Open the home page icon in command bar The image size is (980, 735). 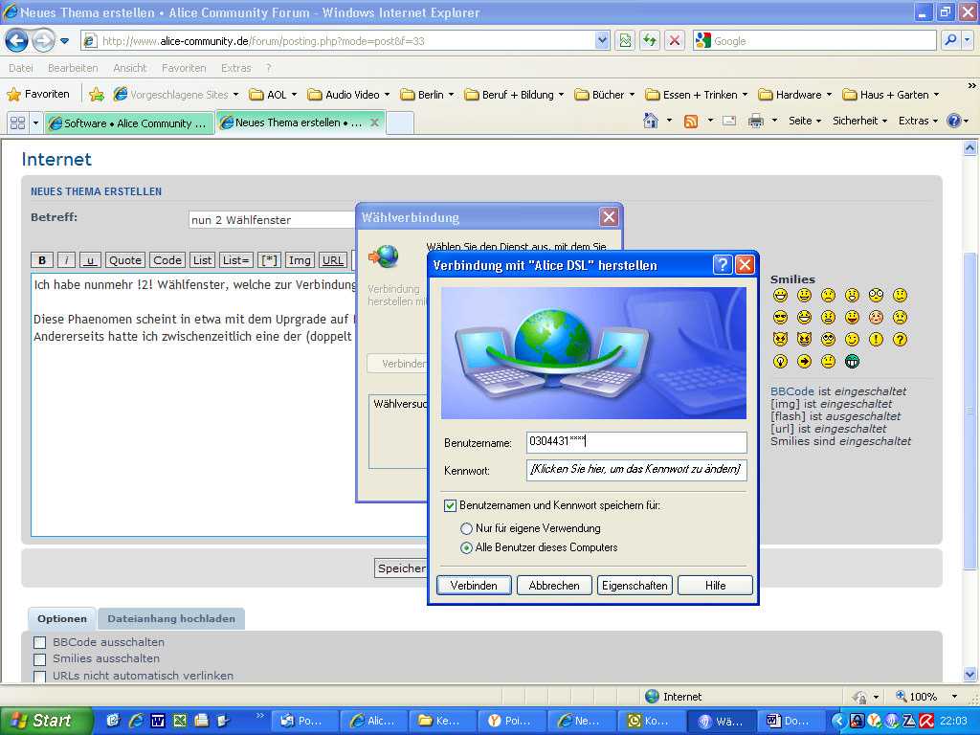[x=651, y=121]
